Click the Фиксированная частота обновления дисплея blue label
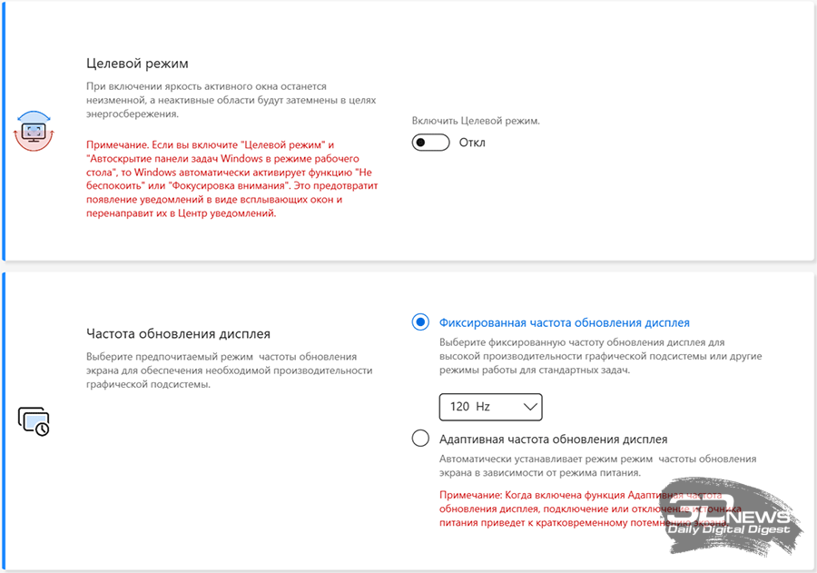 coord(565,322)
